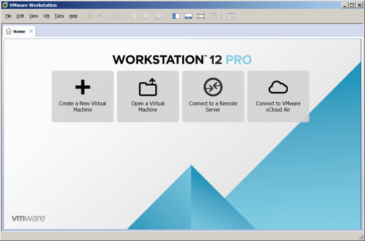
Task: Open the Help menu
Action: (x=73, y=16)
